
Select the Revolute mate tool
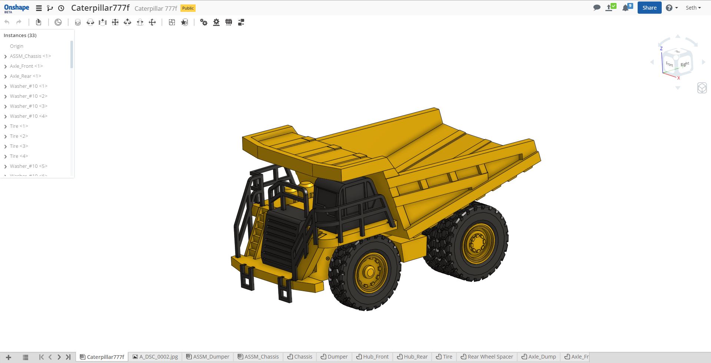90,22
